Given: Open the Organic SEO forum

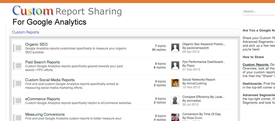Looking at the screenshot, I should click(36, 44).
